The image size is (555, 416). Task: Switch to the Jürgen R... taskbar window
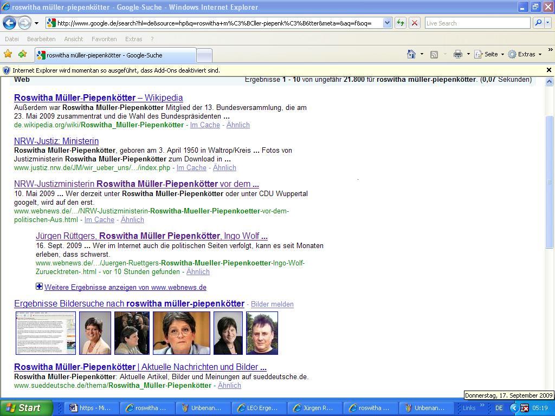[315, 408]
